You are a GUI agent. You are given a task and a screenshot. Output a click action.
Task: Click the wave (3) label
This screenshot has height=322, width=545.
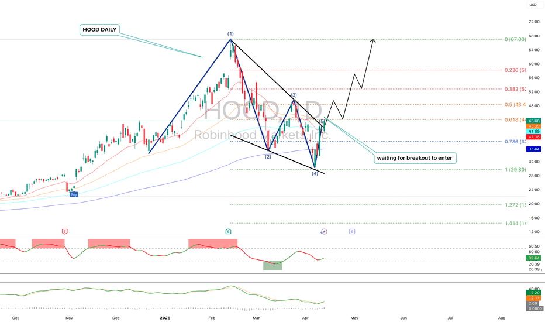(x=294, y=95)
